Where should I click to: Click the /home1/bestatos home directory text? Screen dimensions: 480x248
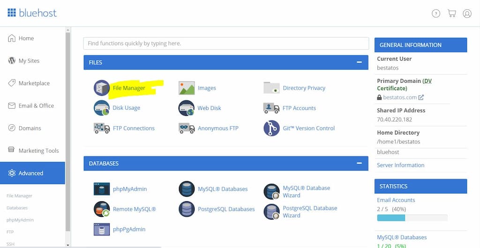pos(398,142)
